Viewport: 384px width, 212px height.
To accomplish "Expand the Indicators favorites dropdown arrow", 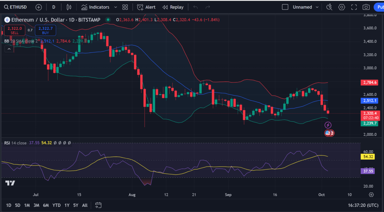I will tap(116, 7).
